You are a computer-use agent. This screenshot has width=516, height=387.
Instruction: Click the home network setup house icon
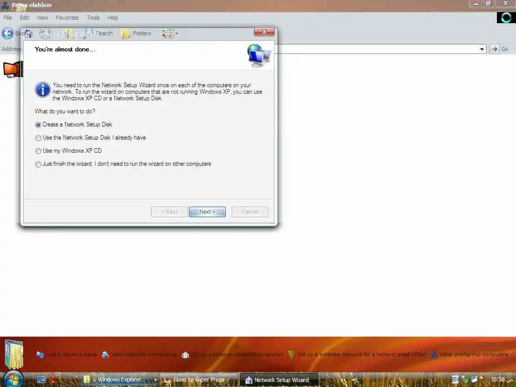point(185,355)
